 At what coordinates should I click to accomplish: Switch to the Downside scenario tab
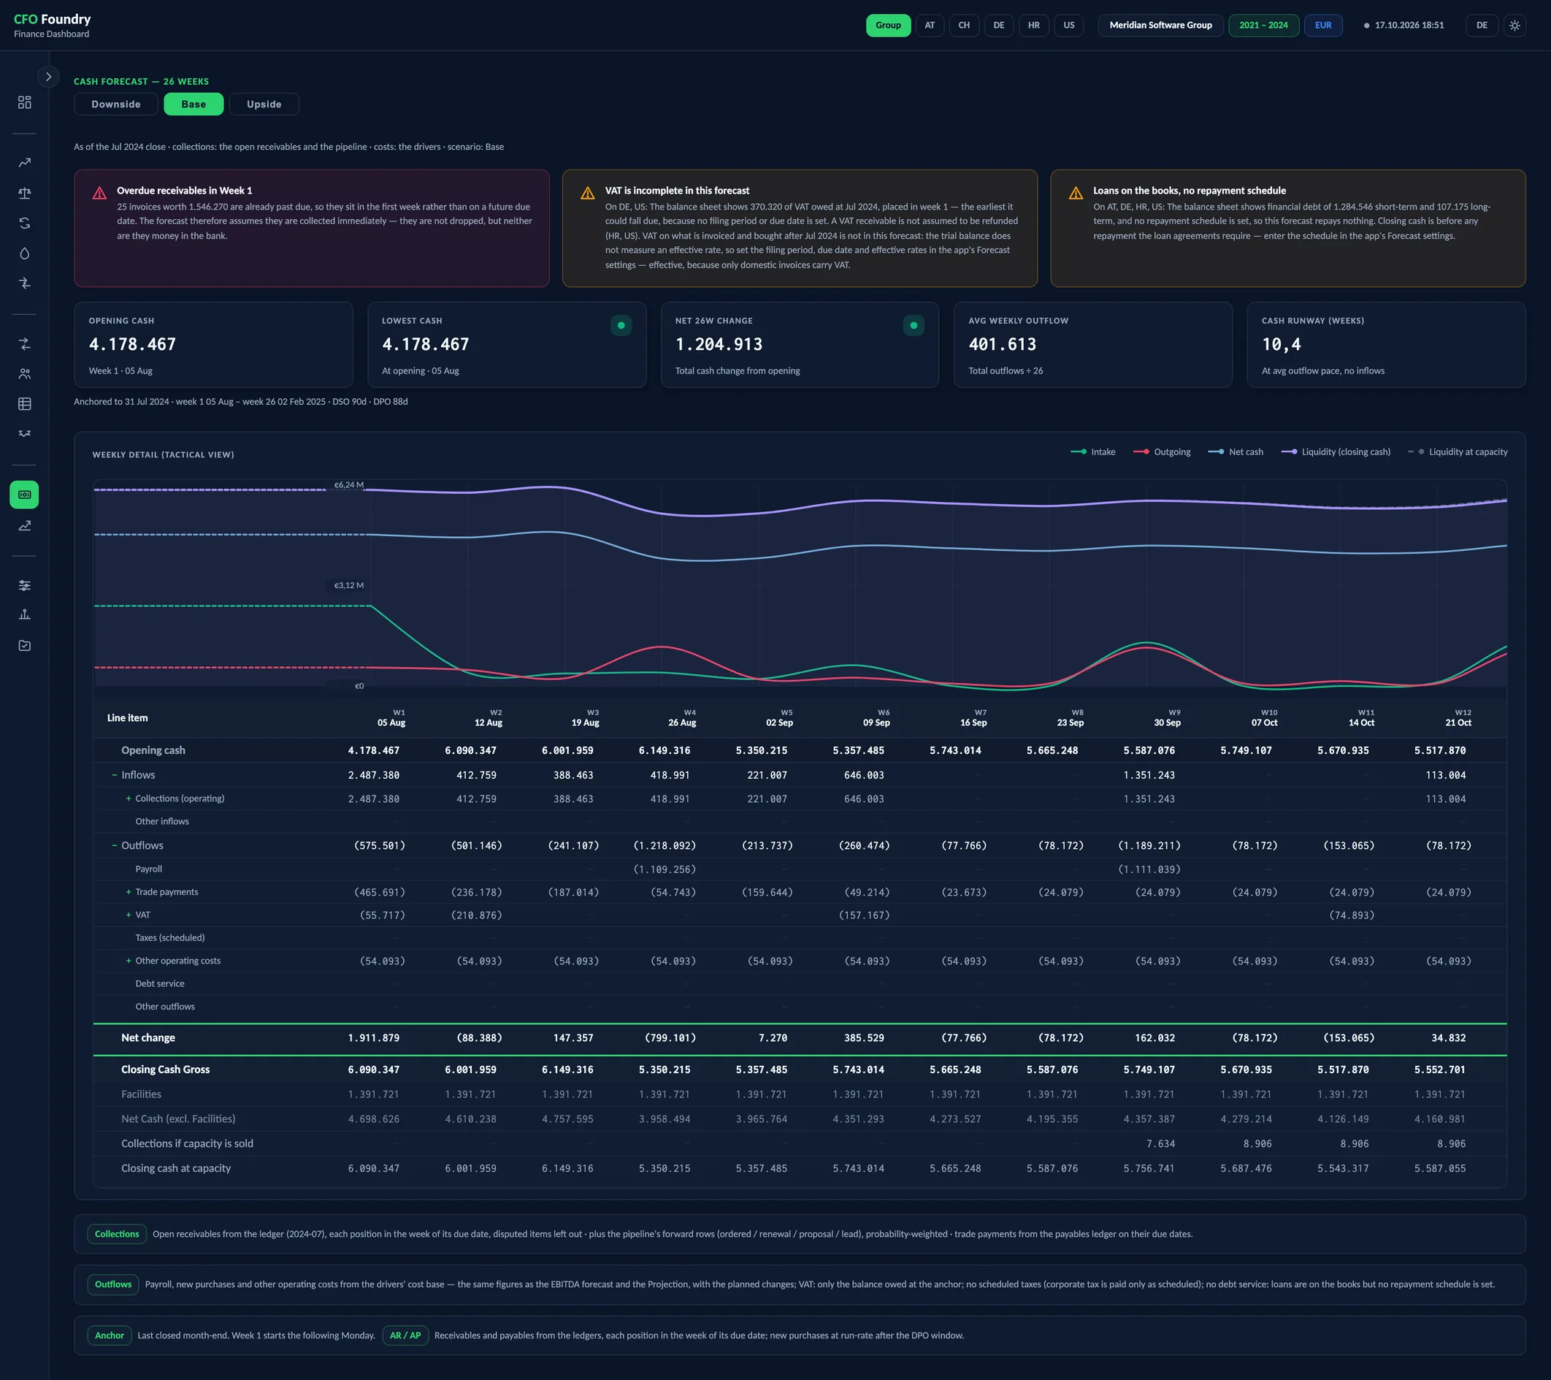pyautogui.click(x=116, y=104)
